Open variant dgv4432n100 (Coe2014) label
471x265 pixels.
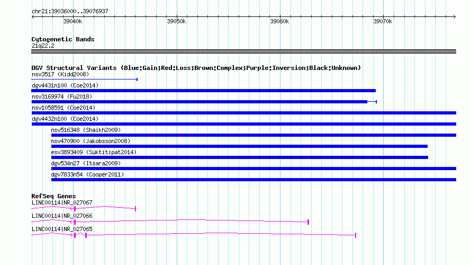click(x=65, y=119)
